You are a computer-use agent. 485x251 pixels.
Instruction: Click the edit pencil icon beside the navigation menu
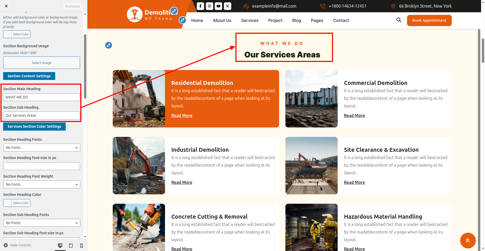coord(183,20)
